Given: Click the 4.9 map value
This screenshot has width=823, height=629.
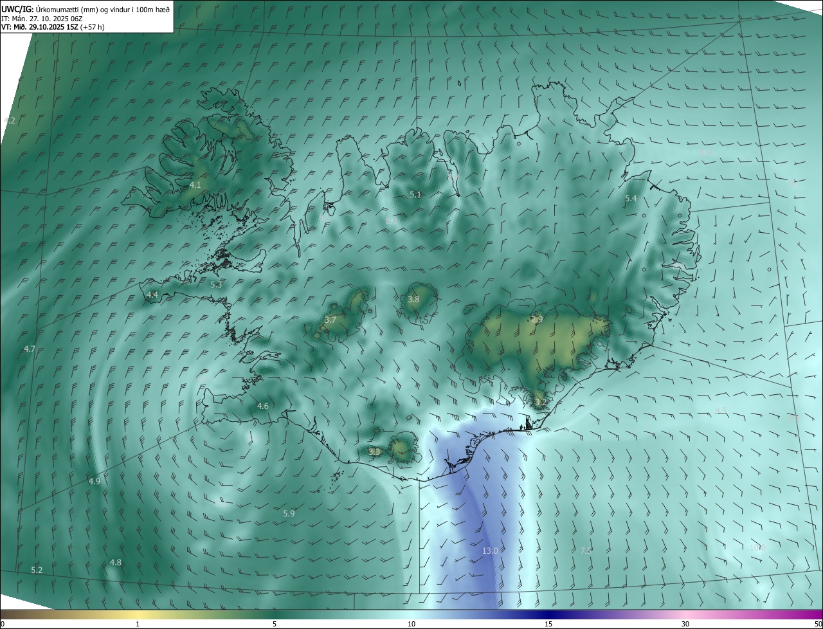Looking at the screenshot, I should (x=95, y=481).
